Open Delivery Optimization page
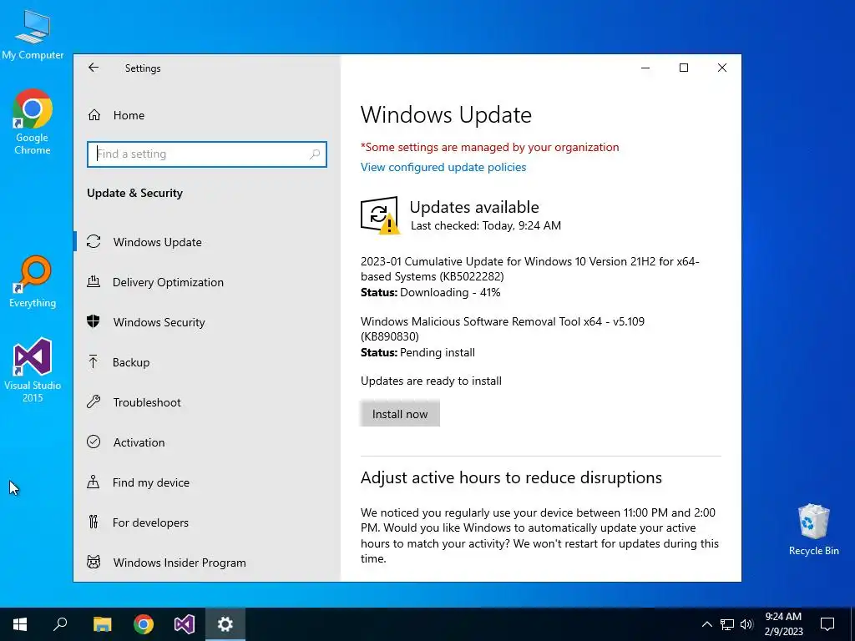Screen dimensions: 855x641 coord(168,282)
